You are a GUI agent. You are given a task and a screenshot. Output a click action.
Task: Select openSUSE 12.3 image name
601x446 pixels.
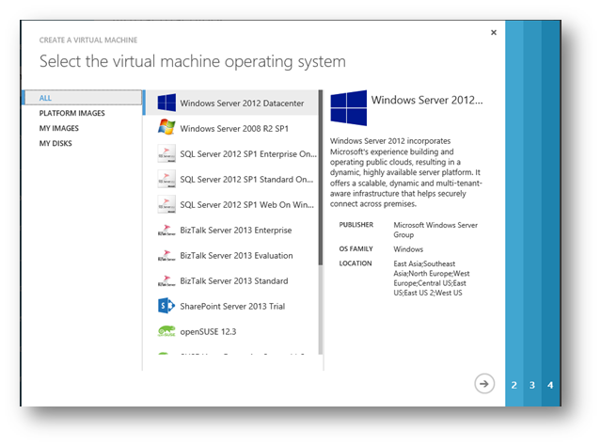click(x=208, y=332)
